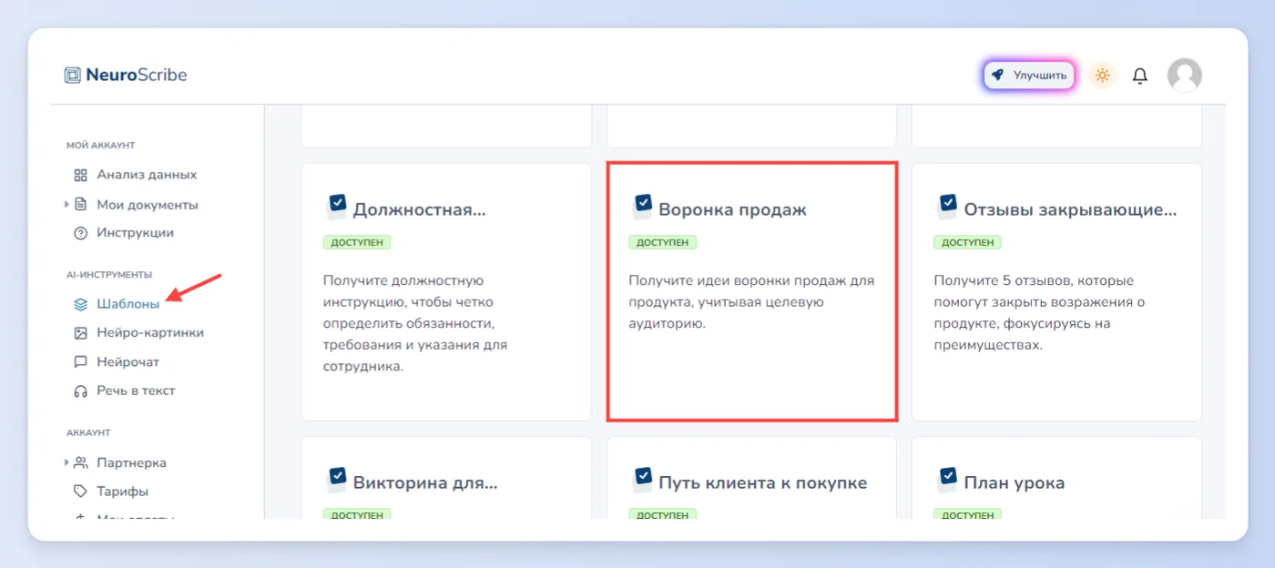Click the План урока card clipboard icon
This screenshot has height=568, width=1275.
point(947,479)
